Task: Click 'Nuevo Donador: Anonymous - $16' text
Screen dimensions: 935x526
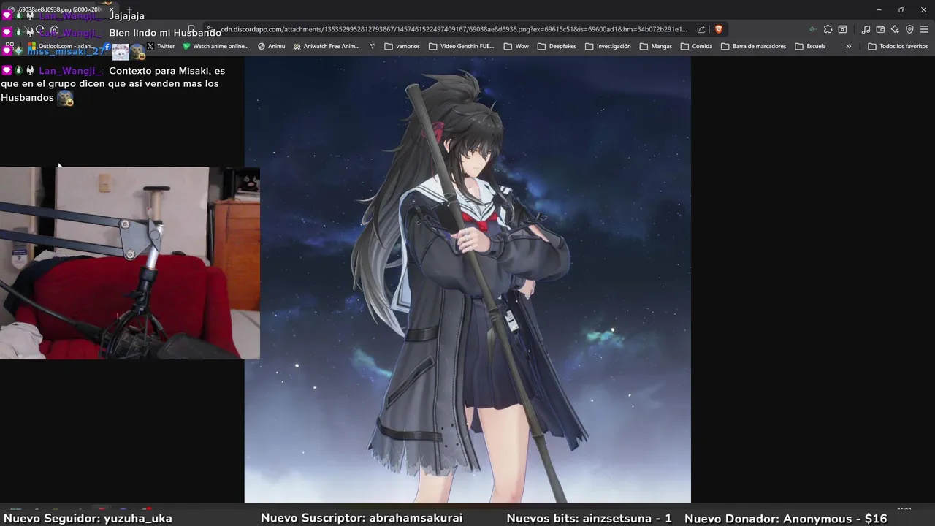Action: 786,518
